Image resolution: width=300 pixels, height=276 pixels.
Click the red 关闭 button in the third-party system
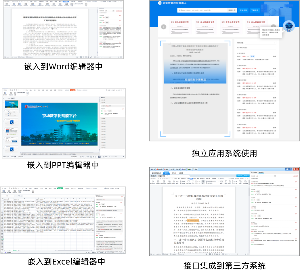(296, 169)
